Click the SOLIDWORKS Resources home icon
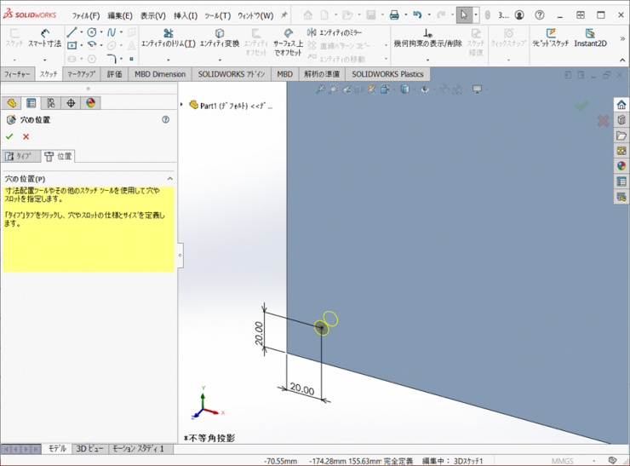 coord(621,104)
